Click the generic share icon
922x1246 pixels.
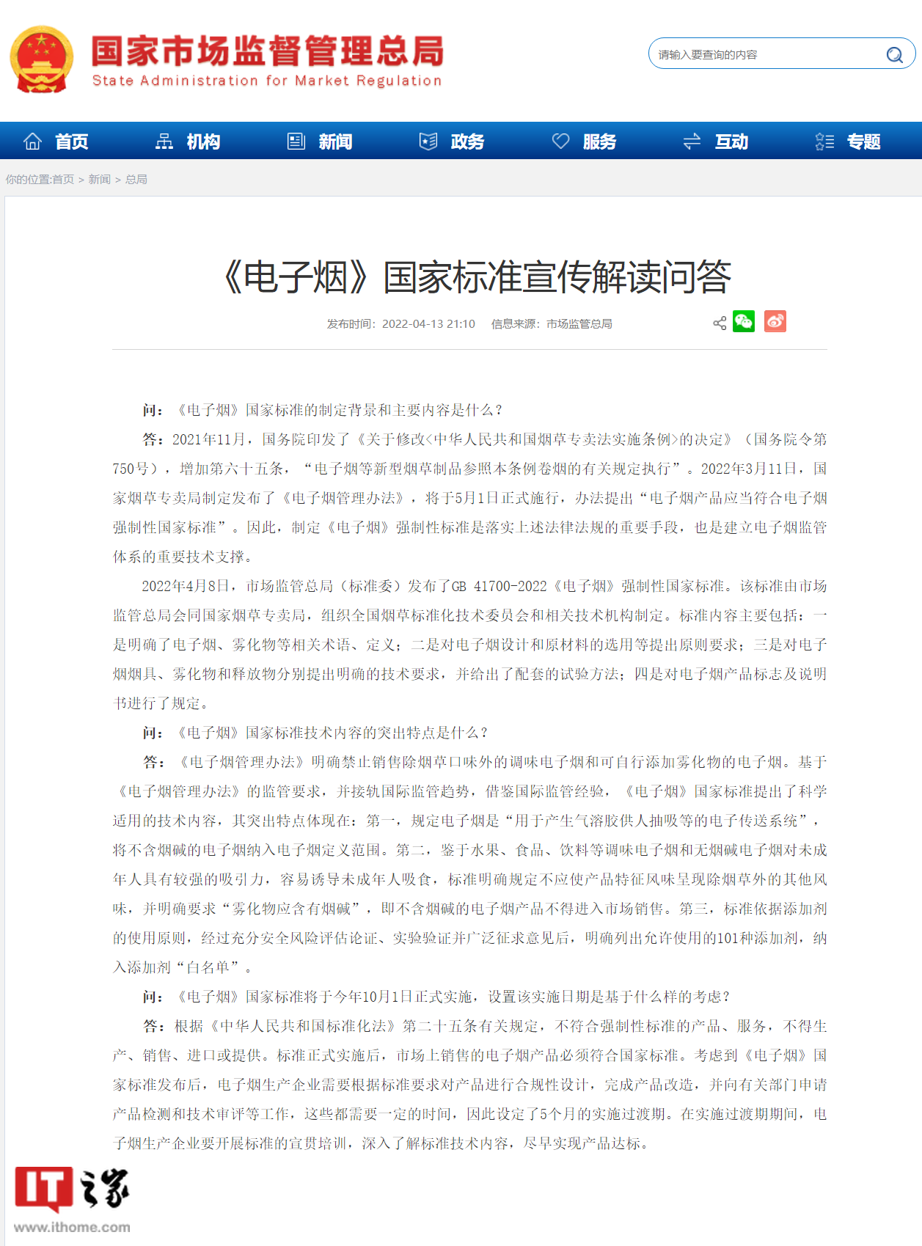(720, 323)
